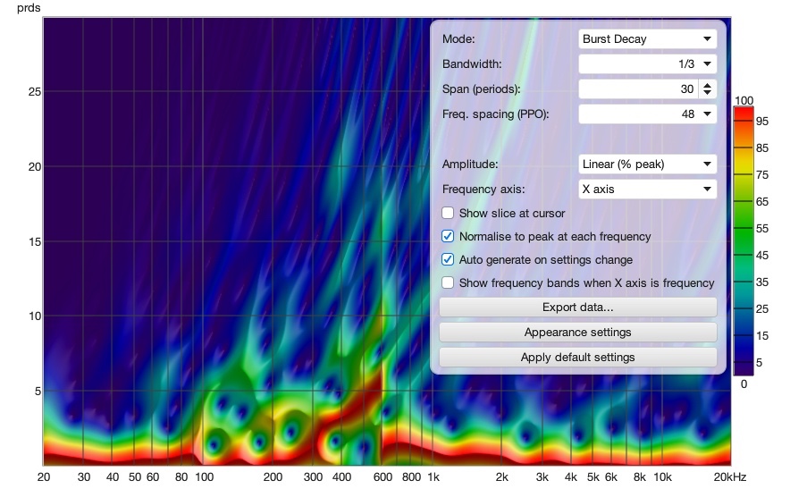
Task: Increase Span periods with the up arrow
Action: click(x=708, y=85)
